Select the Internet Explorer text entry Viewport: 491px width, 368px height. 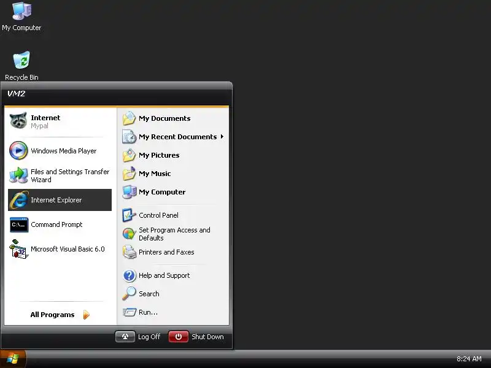(x=56, y=200)
